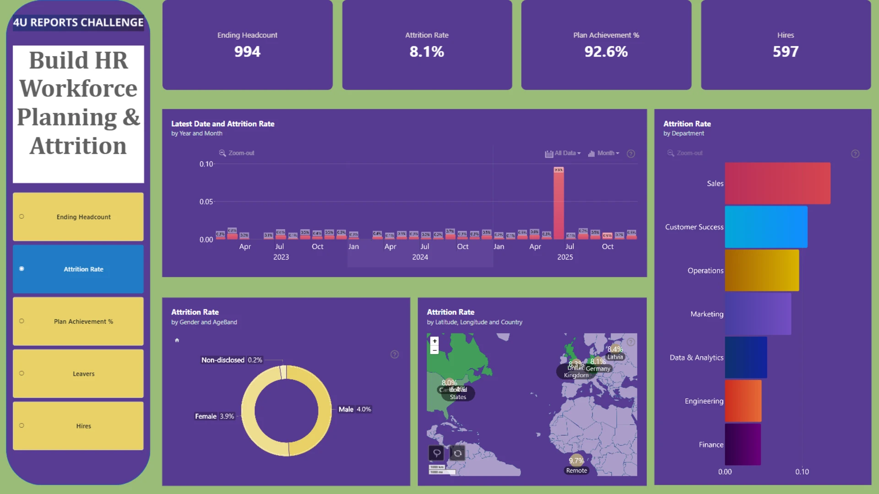Image resolution: width=879 pixels, height=494 pixels.
Task: Click home icon on Gender and AgeBand chart
Action: (x=177, y=340)
